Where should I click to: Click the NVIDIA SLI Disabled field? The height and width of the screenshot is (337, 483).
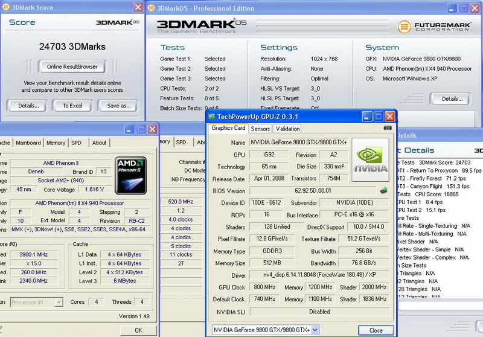point(319,312)
